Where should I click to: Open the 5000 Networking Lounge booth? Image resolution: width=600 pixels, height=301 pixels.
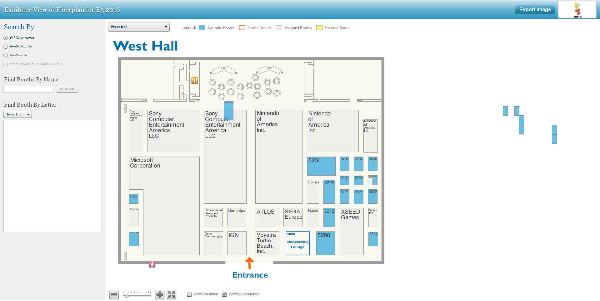[x=297, y=243]
